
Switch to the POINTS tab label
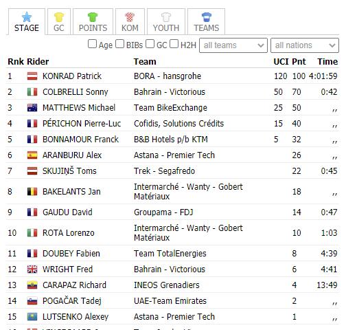click(x=93, y=28)
